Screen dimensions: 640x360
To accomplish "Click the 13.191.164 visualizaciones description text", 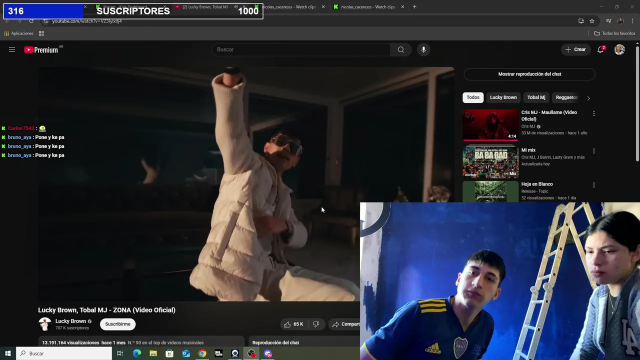I will (x=70, y=343).
